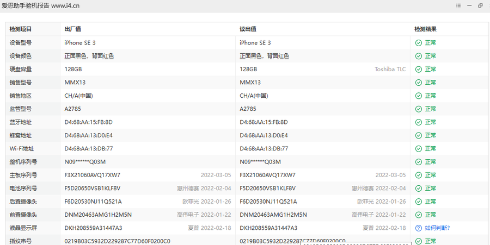
Task: Click green check icon in Wi-Fi地址 row
Action: pyautogui.click(x=419, y=149)
